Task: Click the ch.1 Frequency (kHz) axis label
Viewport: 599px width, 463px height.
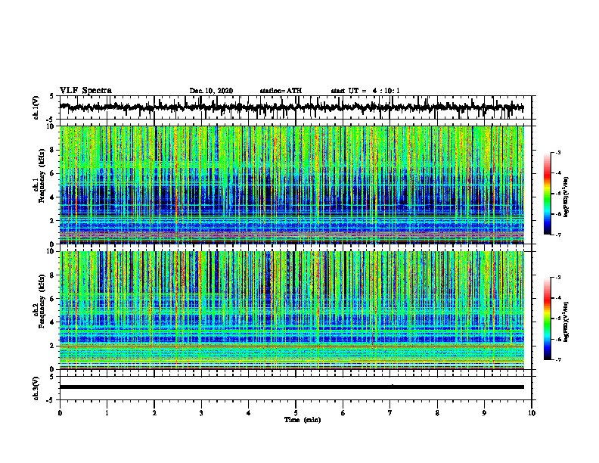Action: [39, 177]
